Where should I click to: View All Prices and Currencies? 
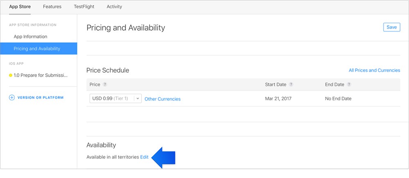pyautogui.click(x=374, y=70)
